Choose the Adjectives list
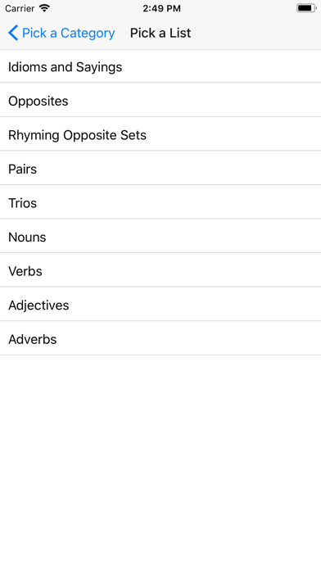Viewport: 321px width, 570px height. point(160,305)
